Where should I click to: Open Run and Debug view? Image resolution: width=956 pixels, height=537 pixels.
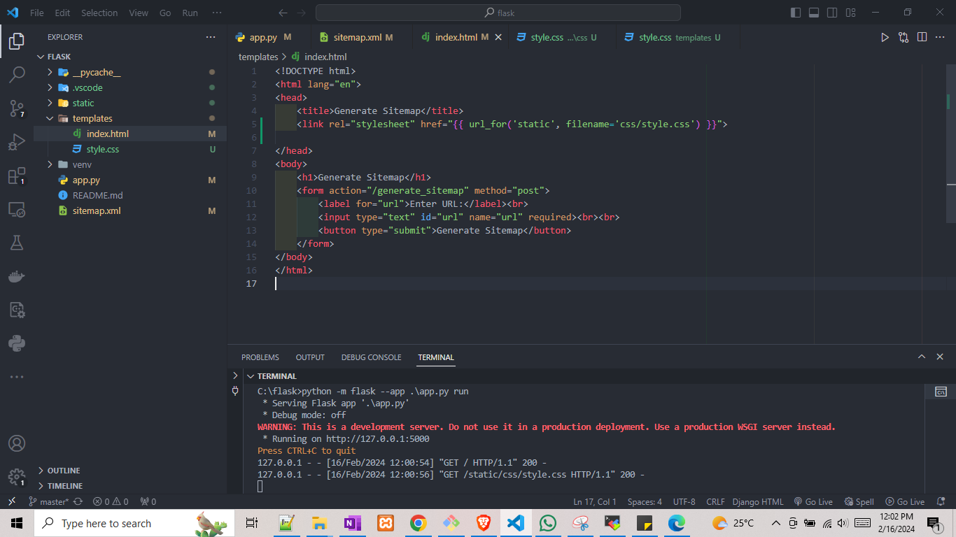coord(17,142)
